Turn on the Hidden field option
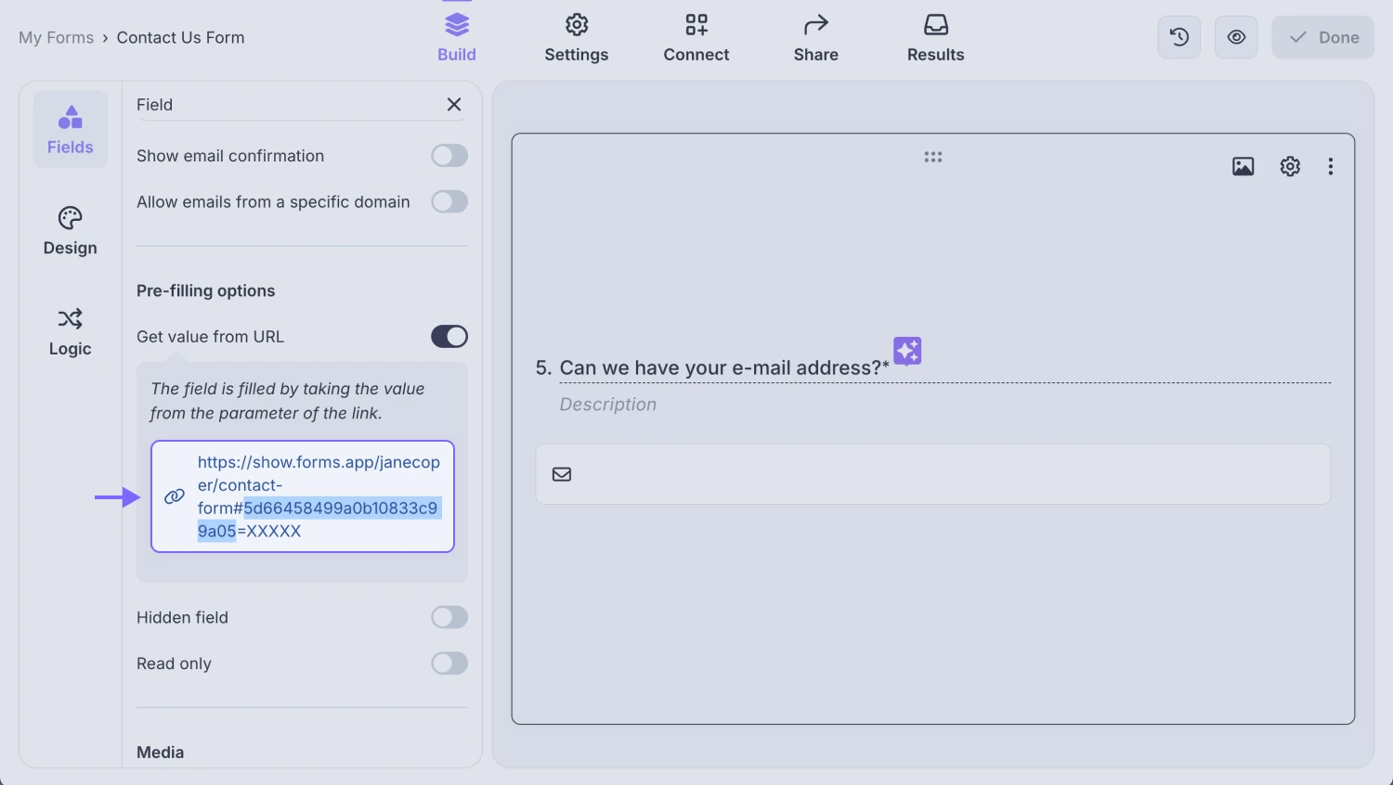The height and width of the screenshot is (785, 1393). click(449, 616)
